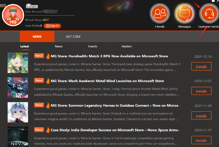
Task: Open Details for Hundredth: Match 3 RPG article
Action: point(201,66)
